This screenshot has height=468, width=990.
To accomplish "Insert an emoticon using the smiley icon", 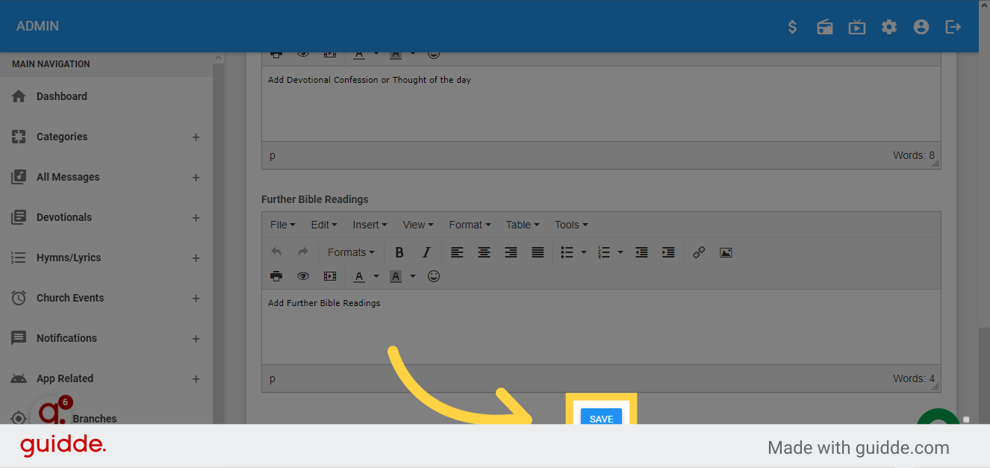I will 434,276.
